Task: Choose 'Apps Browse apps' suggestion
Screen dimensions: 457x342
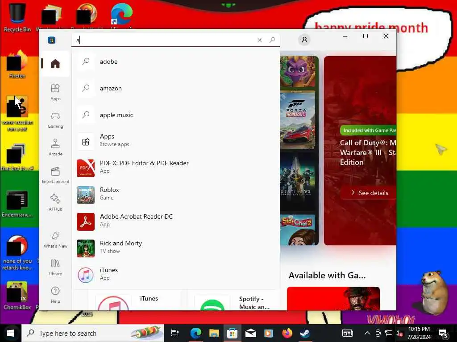Action: pos(176,141)
